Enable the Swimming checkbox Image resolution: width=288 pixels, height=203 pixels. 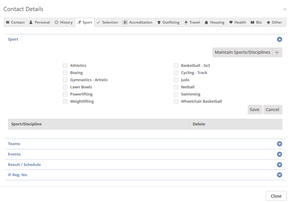(176, 94)
